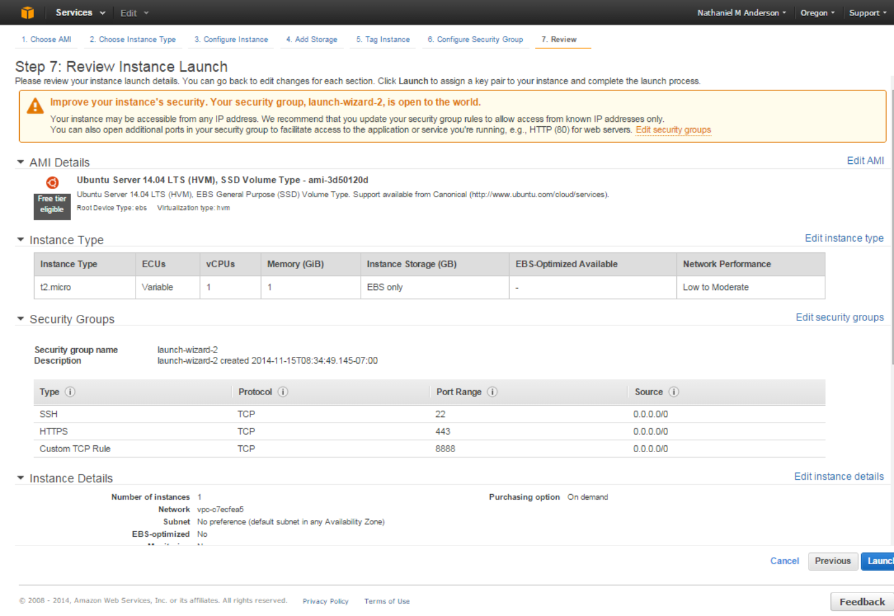
Task: Open the Terms of Use link
Action: pyautogui.click(x=387, y=601)
